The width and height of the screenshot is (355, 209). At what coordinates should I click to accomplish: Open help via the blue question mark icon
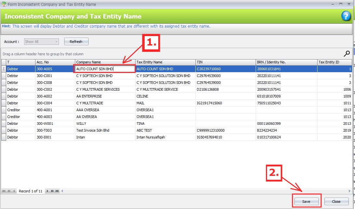[346, 16]
